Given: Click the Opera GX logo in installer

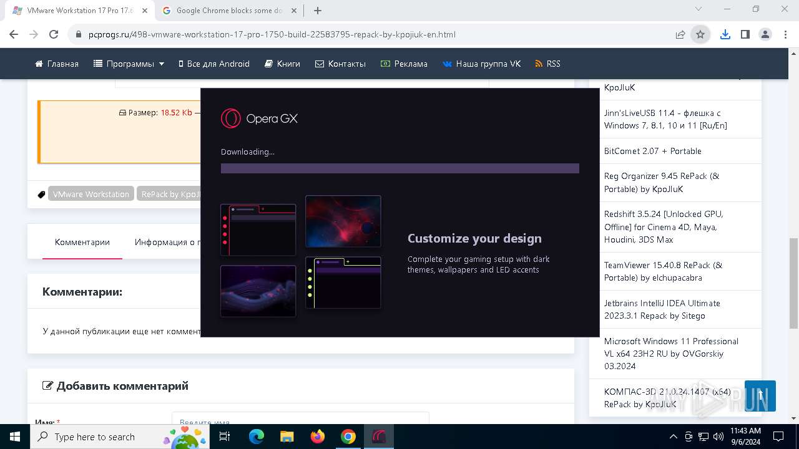Looking at the screenshot, I should click(259, 118).
